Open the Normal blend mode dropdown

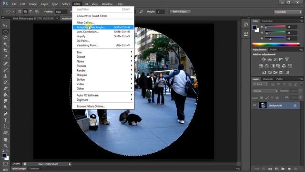(x=265, y=91)
